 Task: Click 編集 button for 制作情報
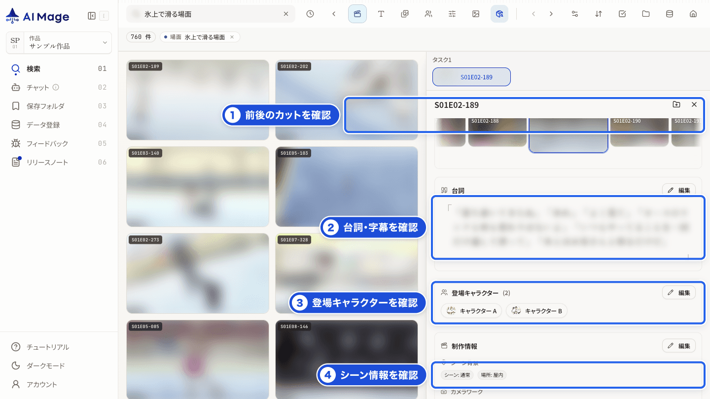coord(679,346)
